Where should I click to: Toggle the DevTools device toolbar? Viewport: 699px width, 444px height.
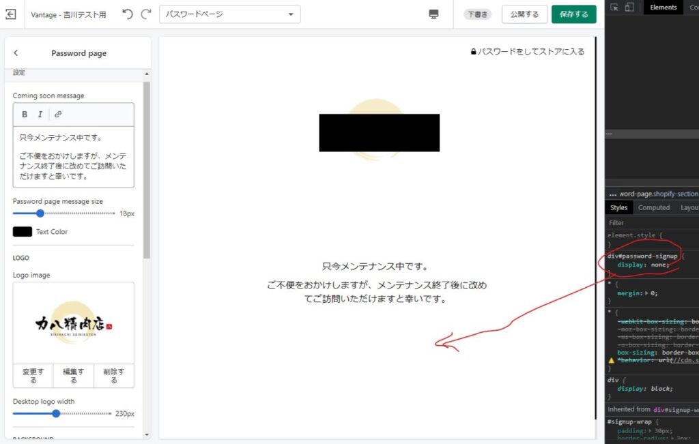629,8
